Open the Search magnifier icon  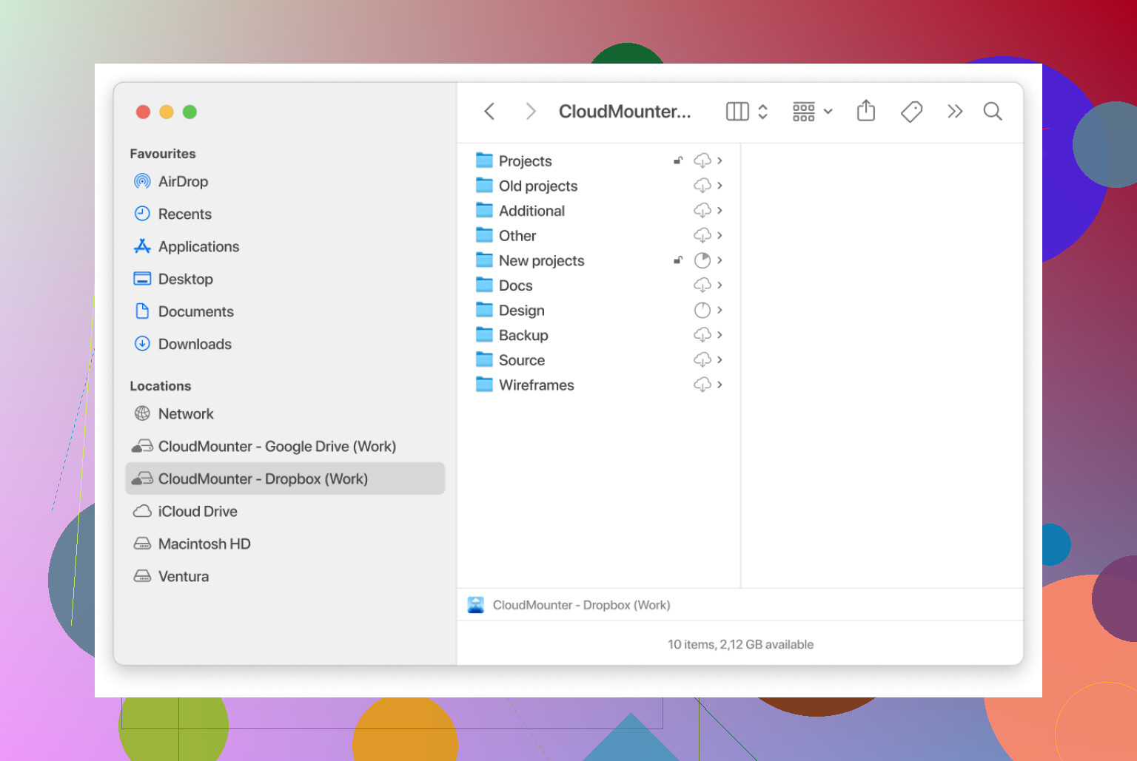(x=992, y=112)
